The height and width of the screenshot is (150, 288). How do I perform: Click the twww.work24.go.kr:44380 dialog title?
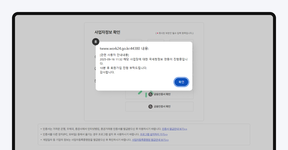124,48
